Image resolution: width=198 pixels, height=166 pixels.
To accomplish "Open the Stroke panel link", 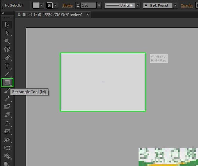I will pos(67,5).
